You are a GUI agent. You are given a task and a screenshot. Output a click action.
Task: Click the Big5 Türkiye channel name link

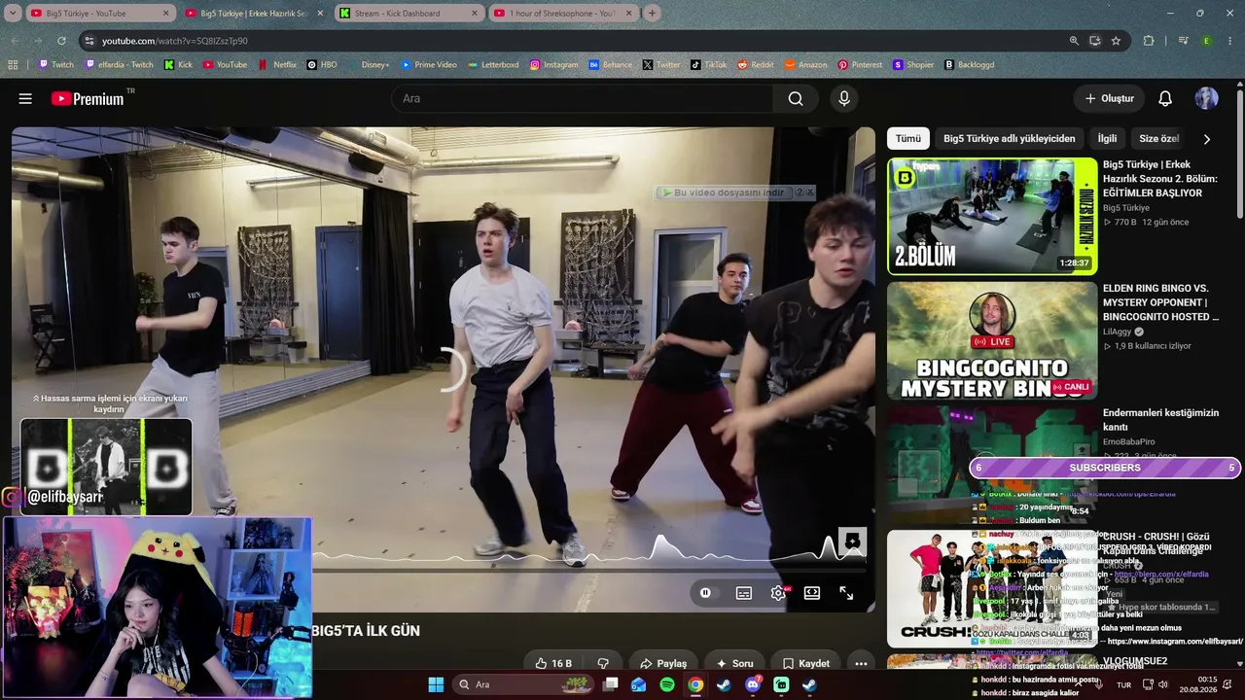click(x=1126, y=208)
